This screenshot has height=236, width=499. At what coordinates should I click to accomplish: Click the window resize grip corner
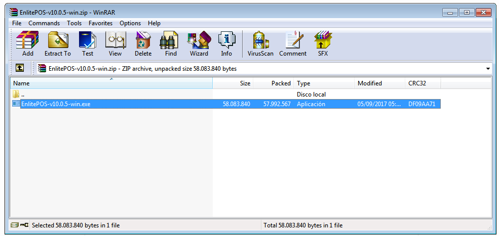pos(489,227)
